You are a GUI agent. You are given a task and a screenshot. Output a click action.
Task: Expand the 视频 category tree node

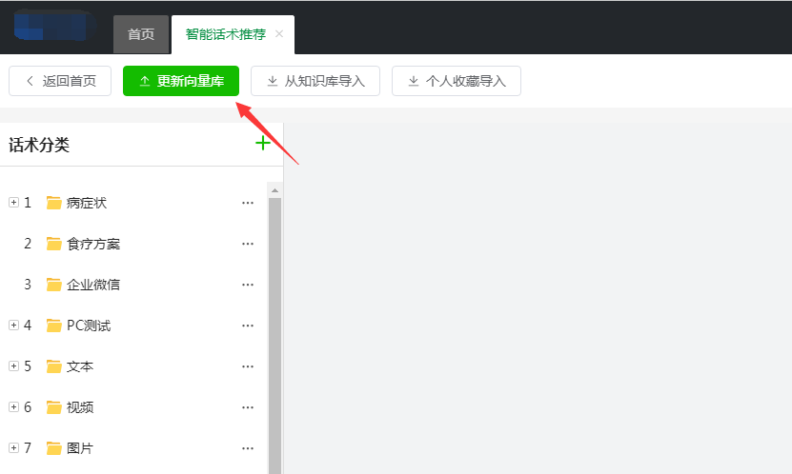(13, 407)
